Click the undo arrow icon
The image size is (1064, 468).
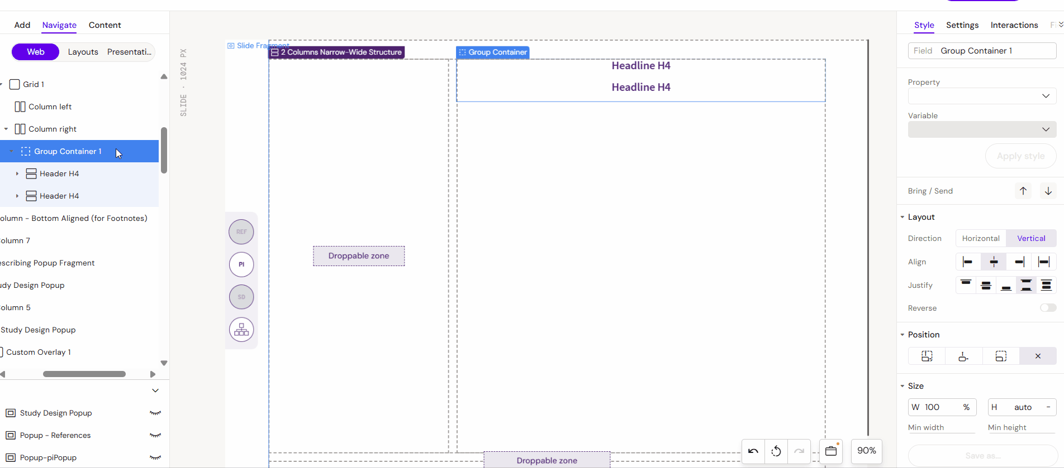tap(753, 451)
